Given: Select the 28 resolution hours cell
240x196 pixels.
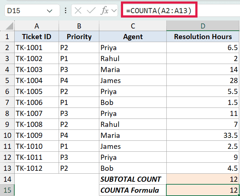Looking at the screenshot, I should coord(203,80).
